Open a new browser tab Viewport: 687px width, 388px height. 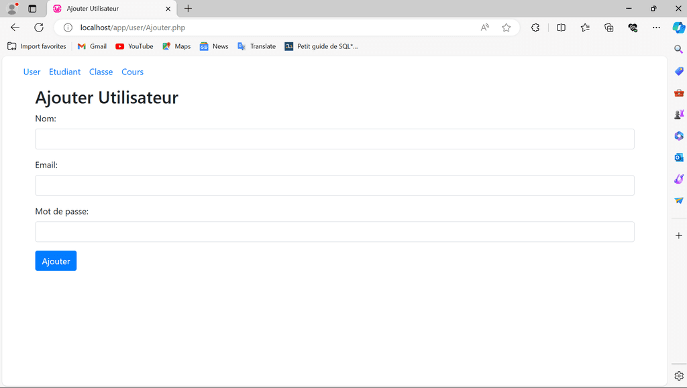tap(188, 8)
